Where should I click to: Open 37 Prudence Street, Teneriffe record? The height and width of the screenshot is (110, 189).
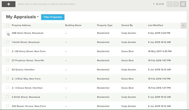point(28,60)
